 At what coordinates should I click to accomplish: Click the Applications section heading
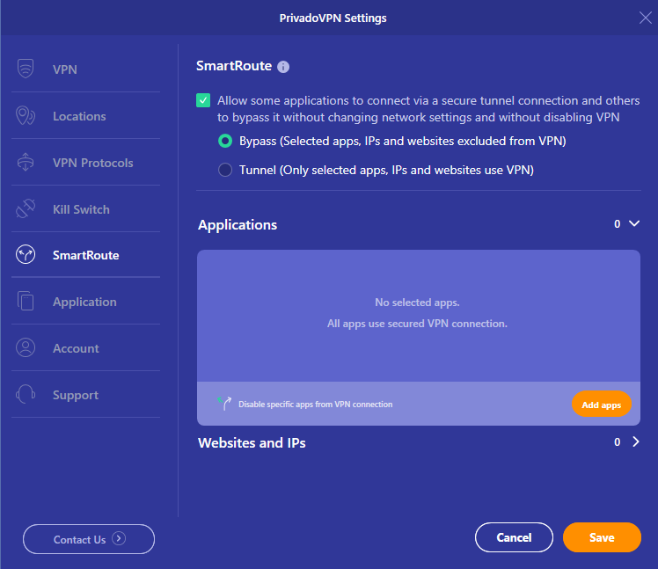(238, 225)
